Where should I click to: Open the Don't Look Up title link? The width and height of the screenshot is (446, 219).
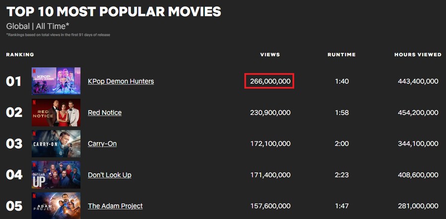point(110,174)
